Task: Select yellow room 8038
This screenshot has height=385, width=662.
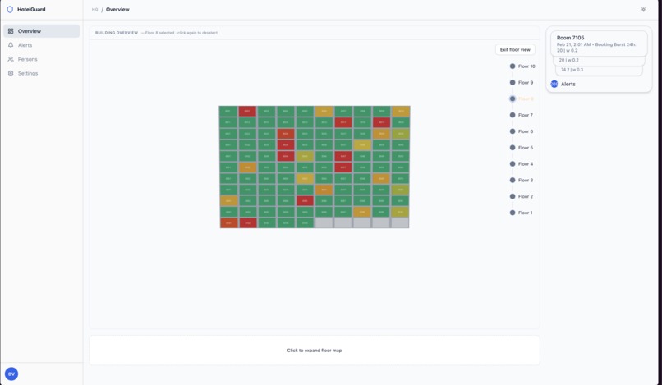Action: [x=362, y=144]
